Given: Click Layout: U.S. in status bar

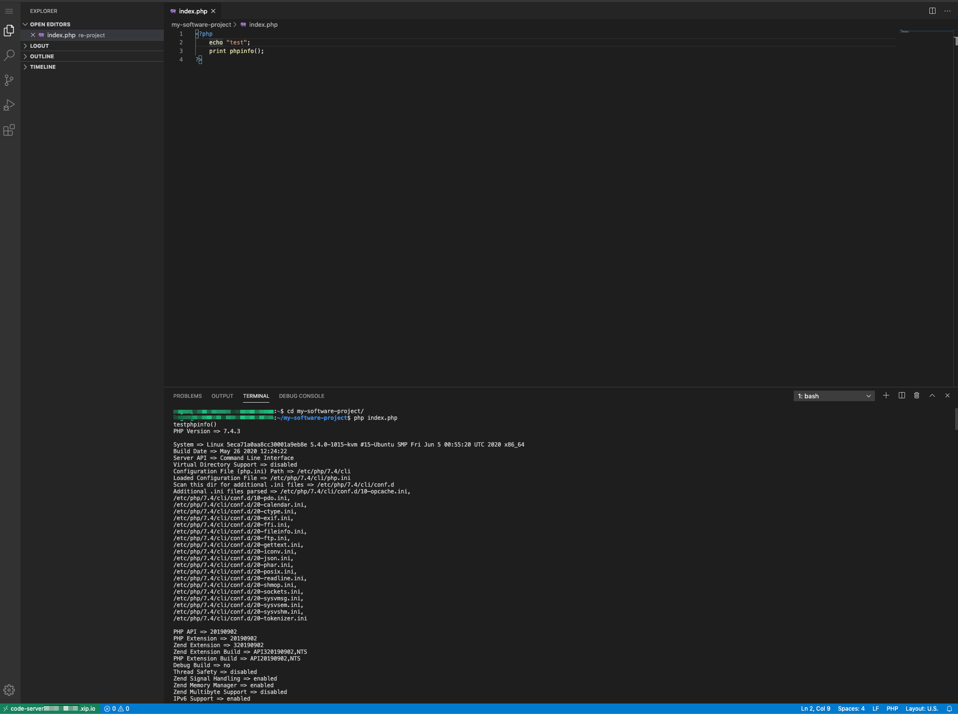Looking at the screenshot, I should pyautogui.click(x=922, y=709).
